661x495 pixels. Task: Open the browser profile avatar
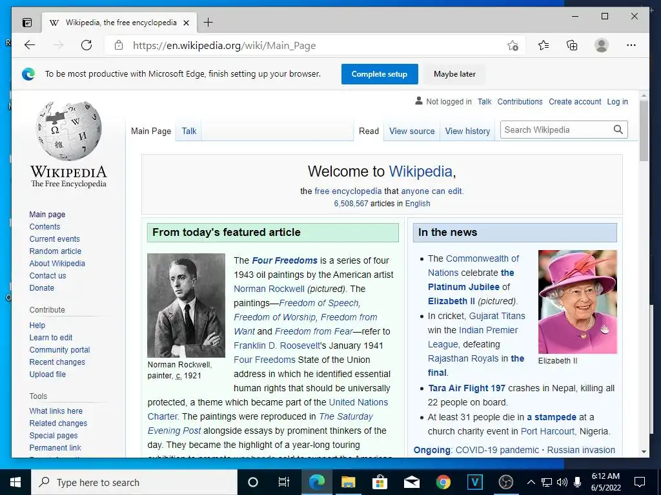click(x=602, y=46)
